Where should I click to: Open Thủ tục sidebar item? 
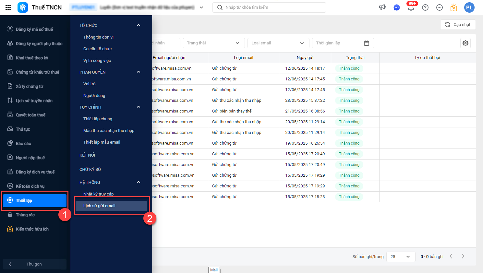coord(35,129)
